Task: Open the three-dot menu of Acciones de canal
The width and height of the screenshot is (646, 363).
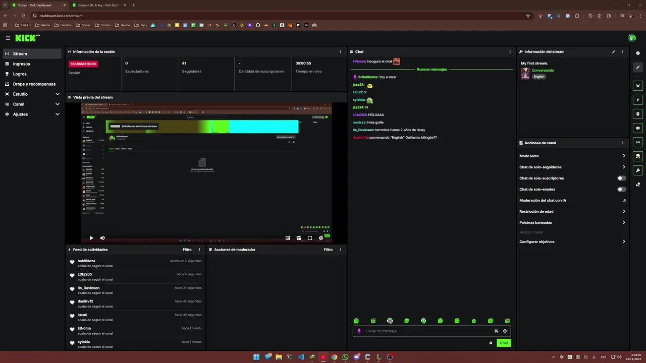Action: (x=622, y=143)
